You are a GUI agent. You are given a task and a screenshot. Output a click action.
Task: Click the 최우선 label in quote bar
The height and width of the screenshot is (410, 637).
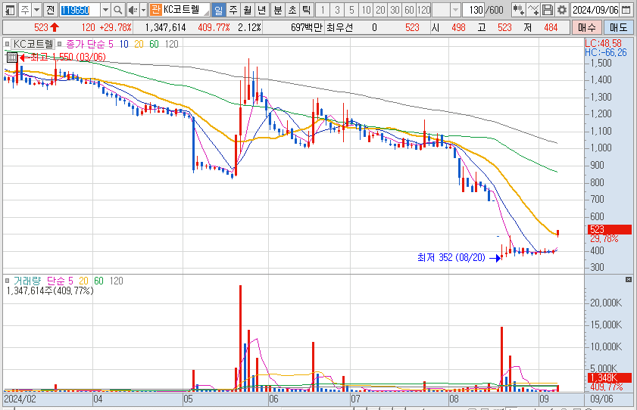[339, 27]
